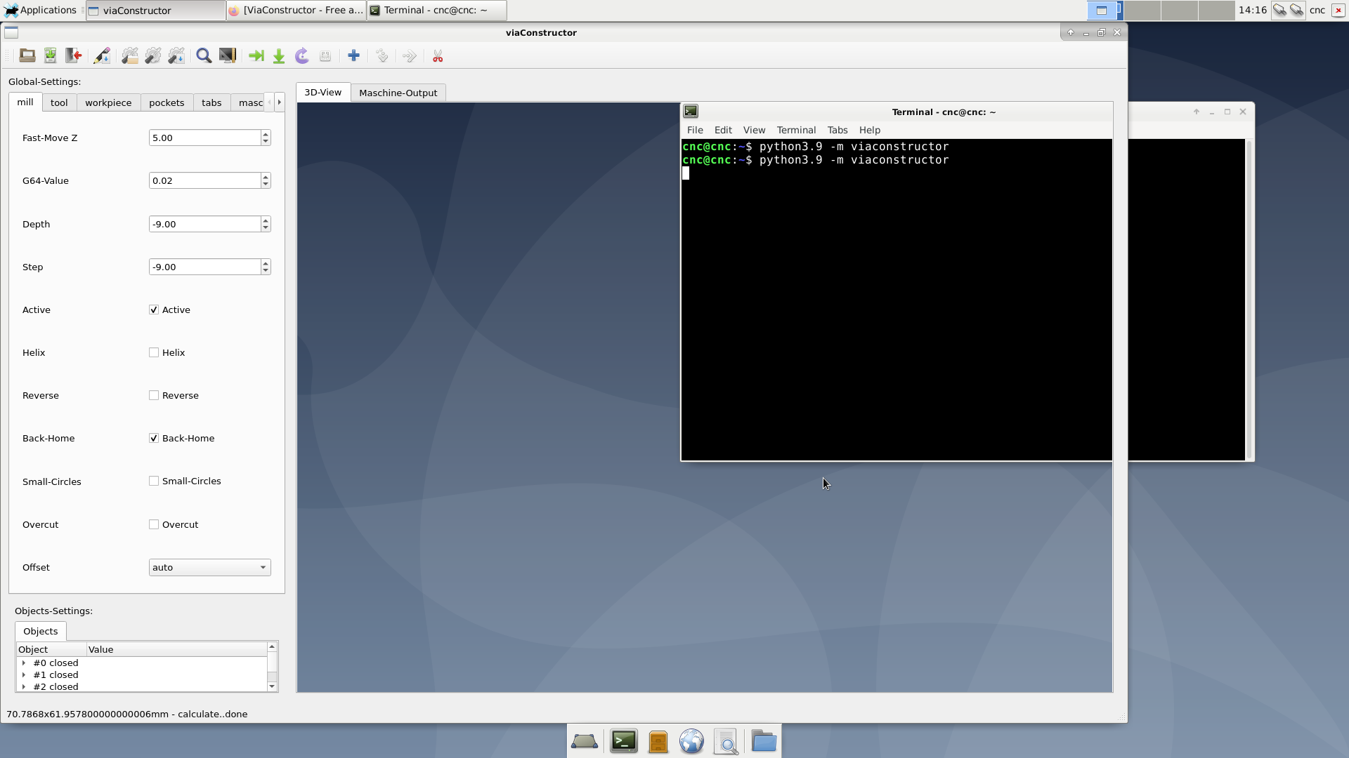Click the Fast-Move Z spinner arrows
Screen dimensions: 1349x758
266,138
